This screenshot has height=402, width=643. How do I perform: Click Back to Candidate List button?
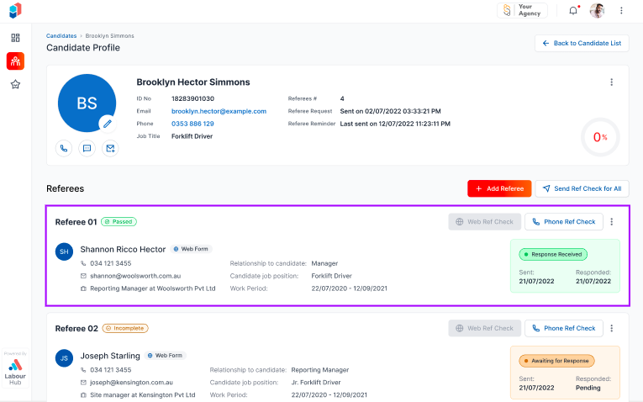click(582, 43)
